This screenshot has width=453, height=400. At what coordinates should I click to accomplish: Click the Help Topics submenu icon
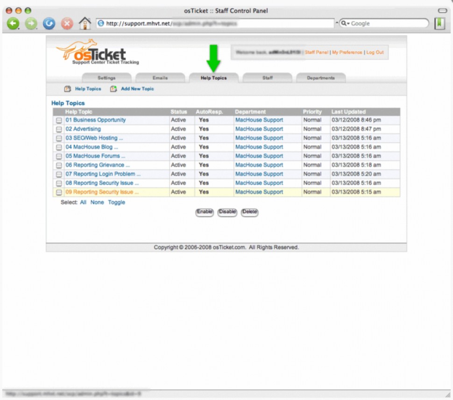[67, 89]
